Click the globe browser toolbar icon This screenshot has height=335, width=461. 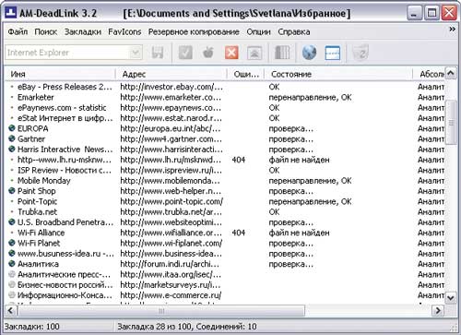pyautogui.click(x=309, y=53)
